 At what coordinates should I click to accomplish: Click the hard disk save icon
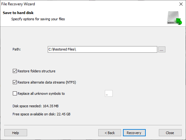(x=174, y=18)
